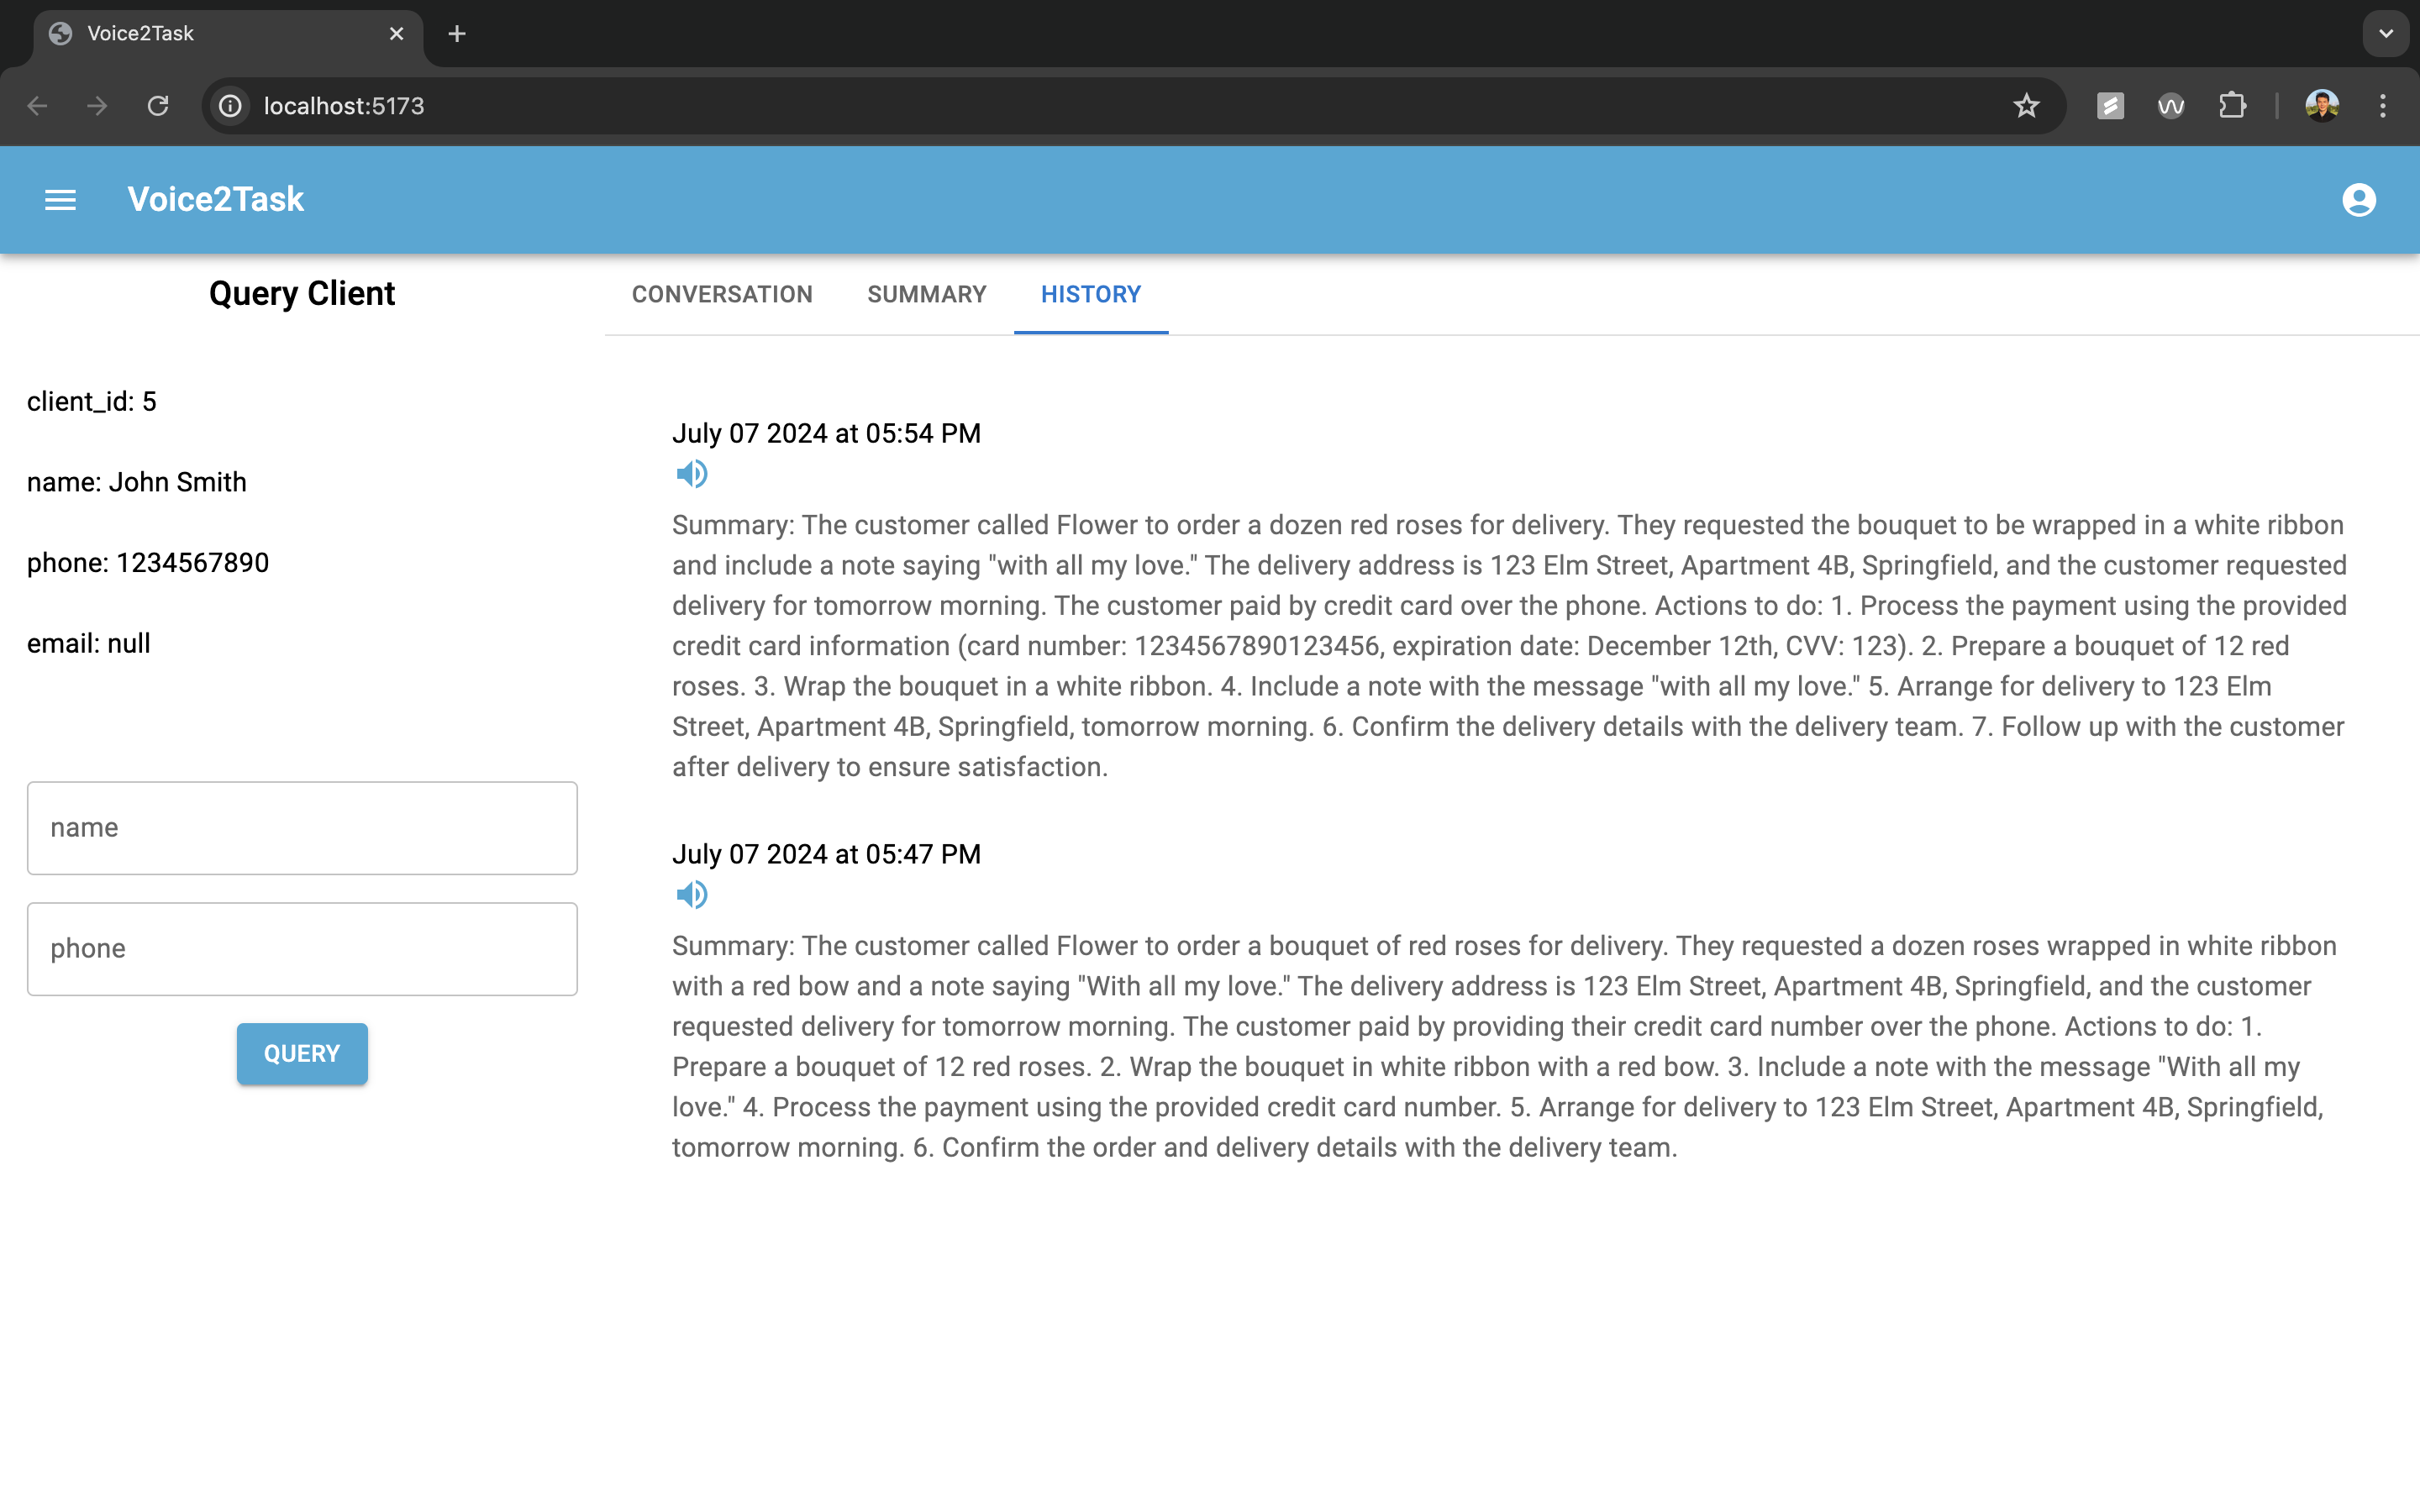Open the hamburger navigation menu
This screenshot has height=1512, width=2420.
[x=60, y=200]
